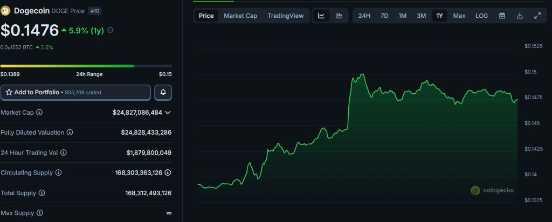552x222 pixels.
Task: Open info icon beside 5.9% (1y)
Action: (x=110, y=30)
